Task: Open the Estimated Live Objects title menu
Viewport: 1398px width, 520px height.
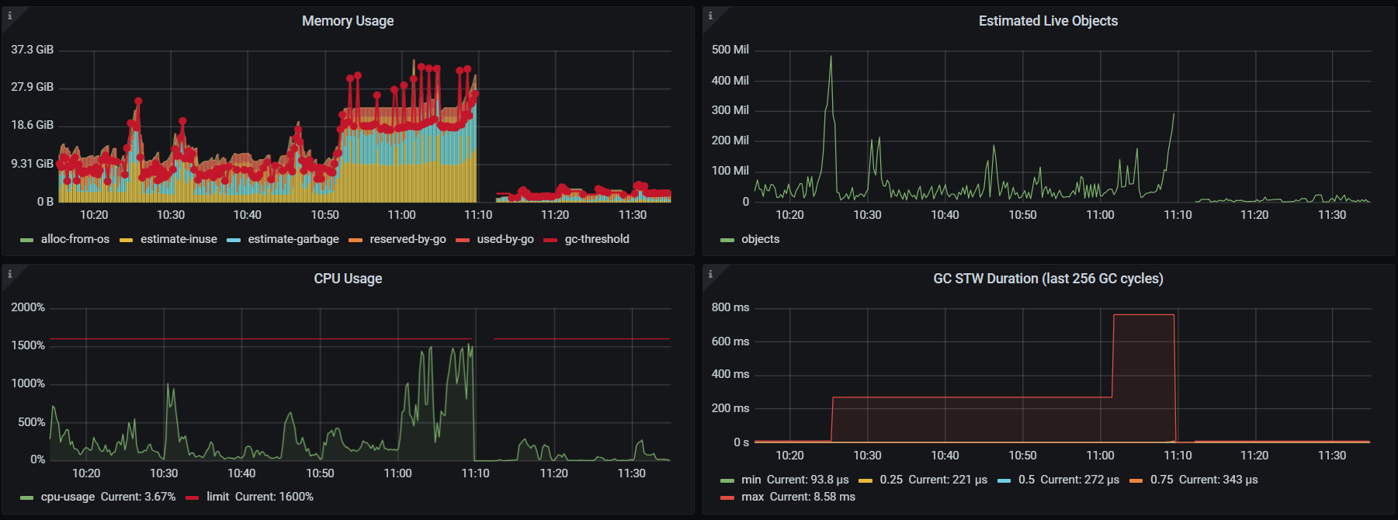Action: [1048, 21]
